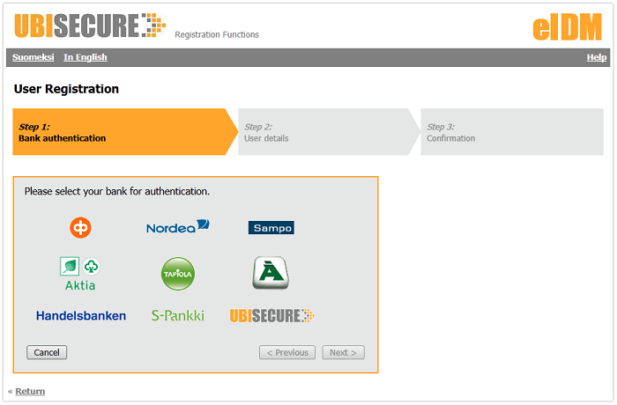Choose the Ålandsbanken A logo
617x405 pixels.
271,273
